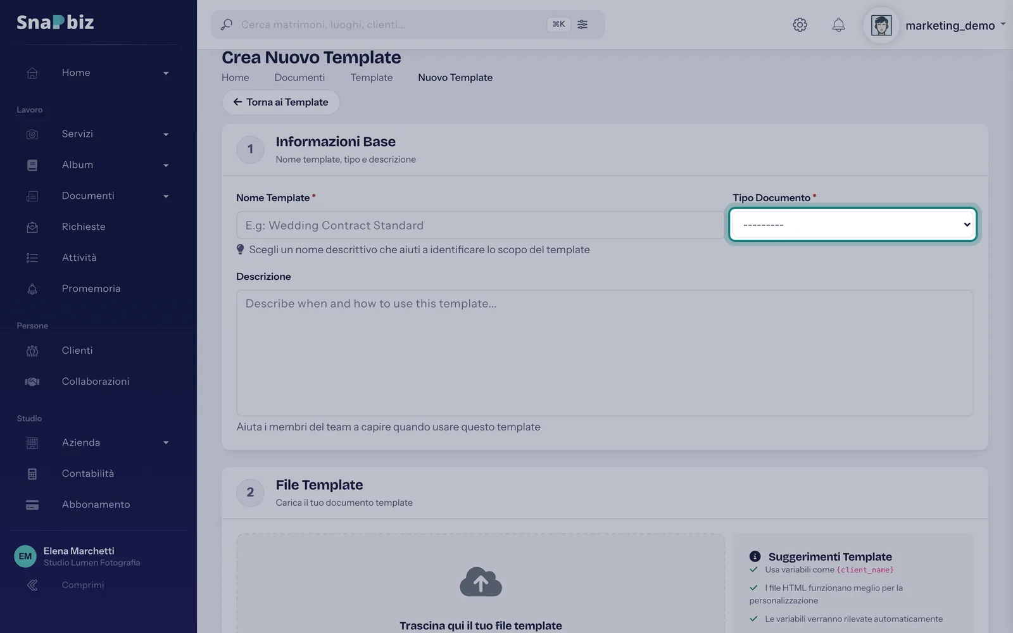Open search filter options icon
The image size is (1013, 633).
click(582, 24)
